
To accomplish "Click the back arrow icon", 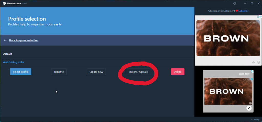I will tap(5, 40).
